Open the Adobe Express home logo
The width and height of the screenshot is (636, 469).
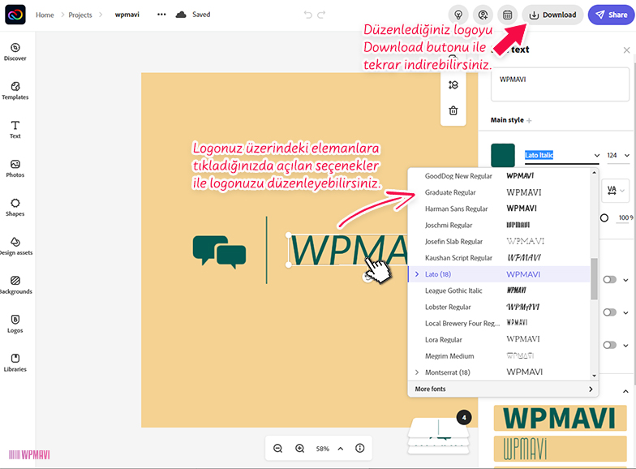point(15,15)
